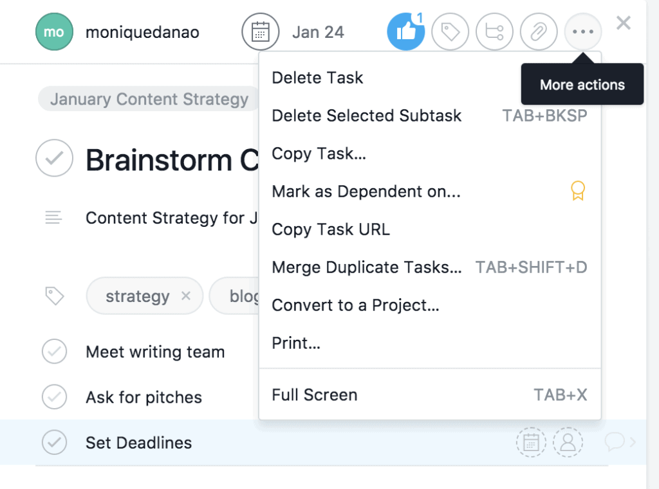Choose Copy Task URL from the menu
The width and height of the screenshot is (659, 489).
330,229
